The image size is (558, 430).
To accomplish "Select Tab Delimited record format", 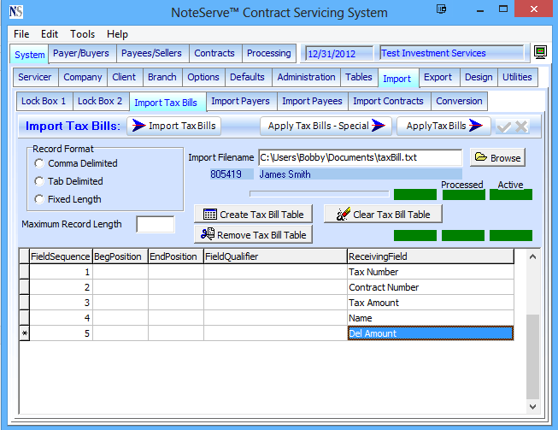I will [39, 181].
